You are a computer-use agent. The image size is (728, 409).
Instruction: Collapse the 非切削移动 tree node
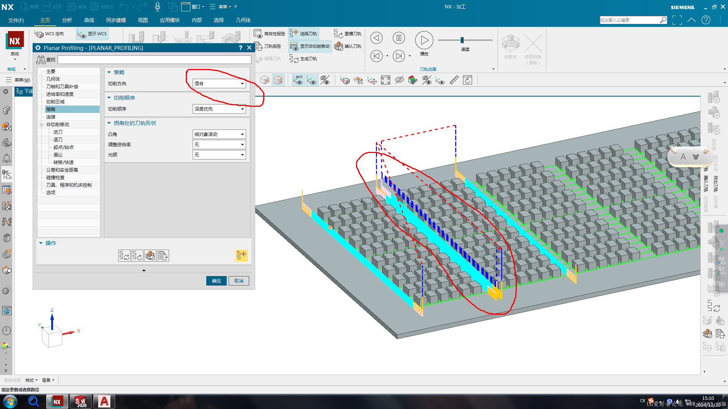click(x=42, y=125)
